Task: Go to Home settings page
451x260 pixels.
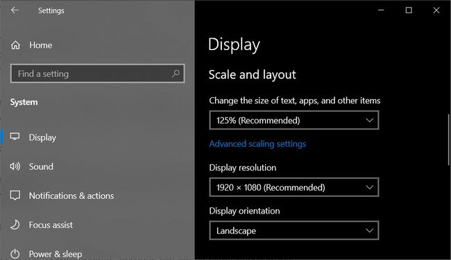Action: coord(40,45)
